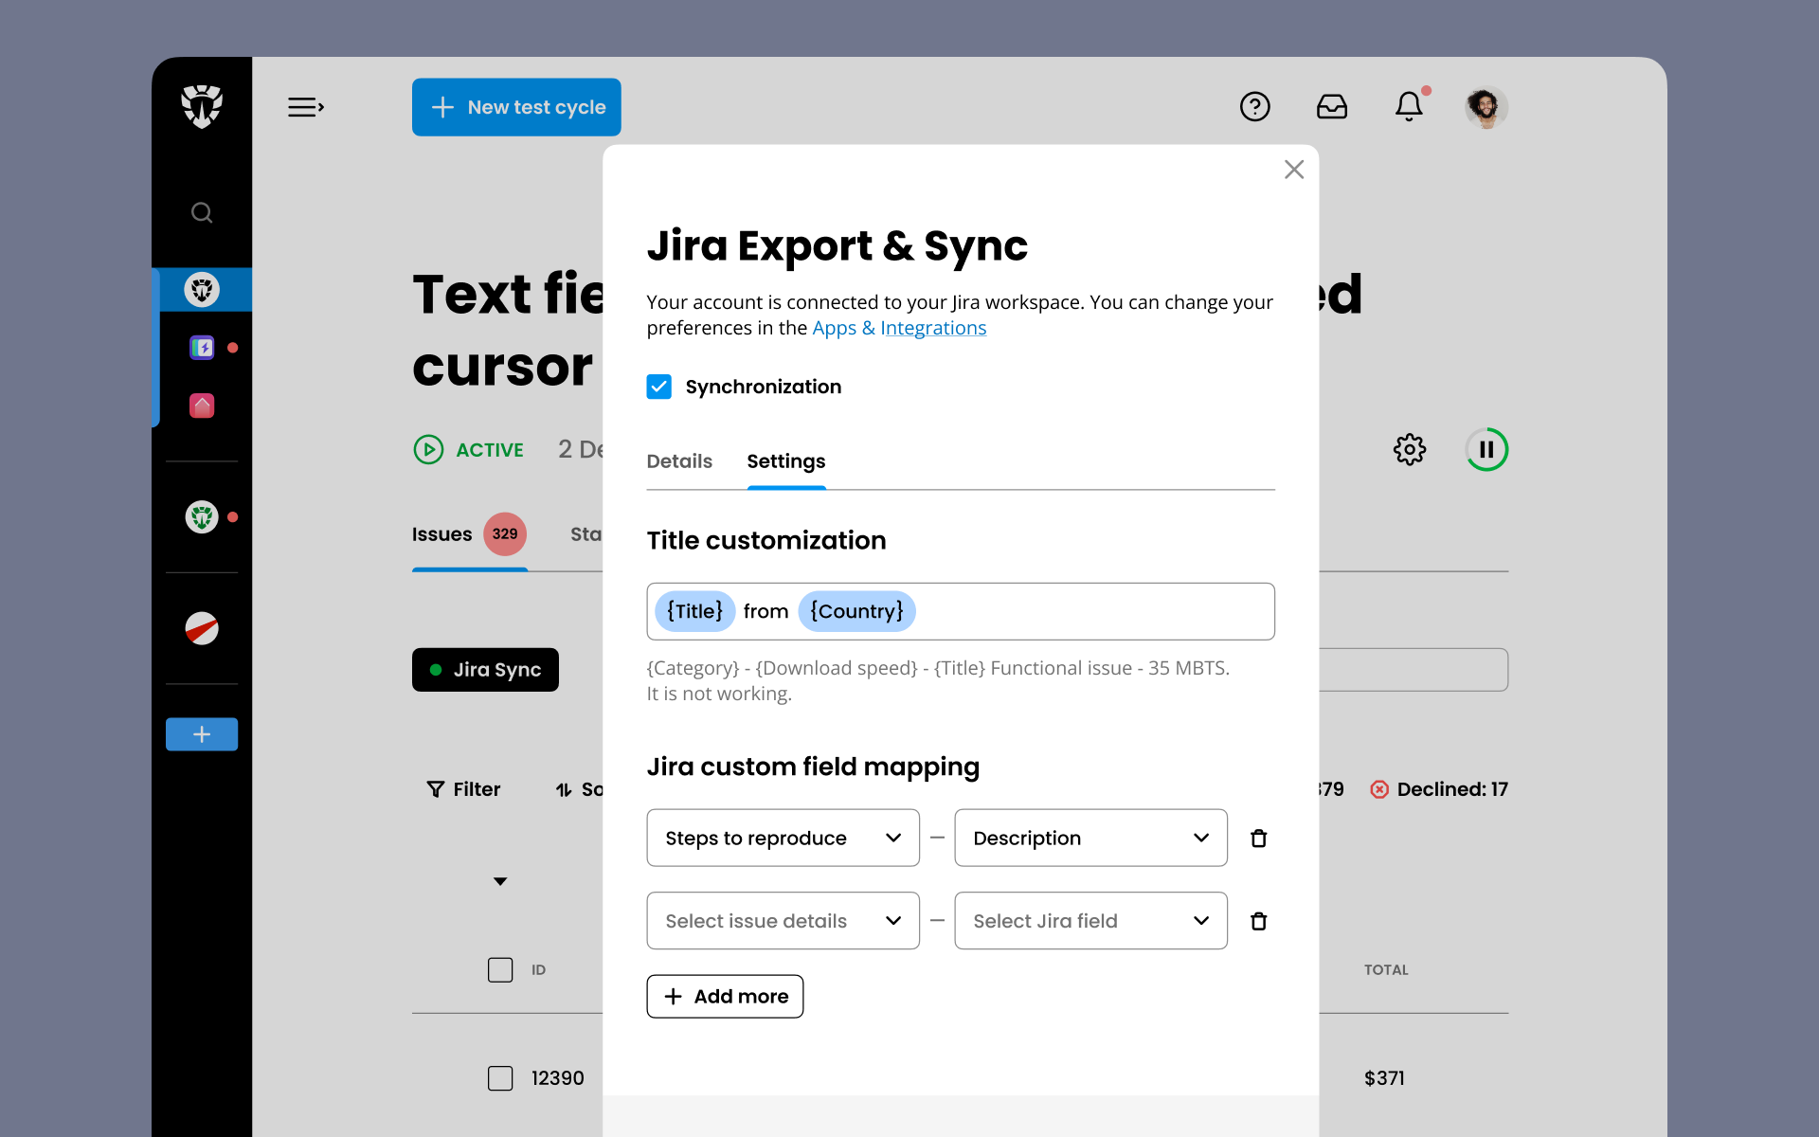This screenshot has width=1819, height=1137.
Task: Switch to the Details tab
Action: (679, 461)
